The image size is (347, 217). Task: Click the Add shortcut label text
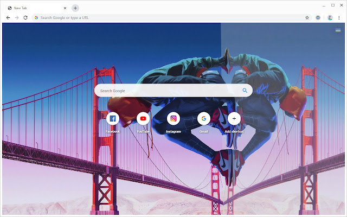pos(234,131)
